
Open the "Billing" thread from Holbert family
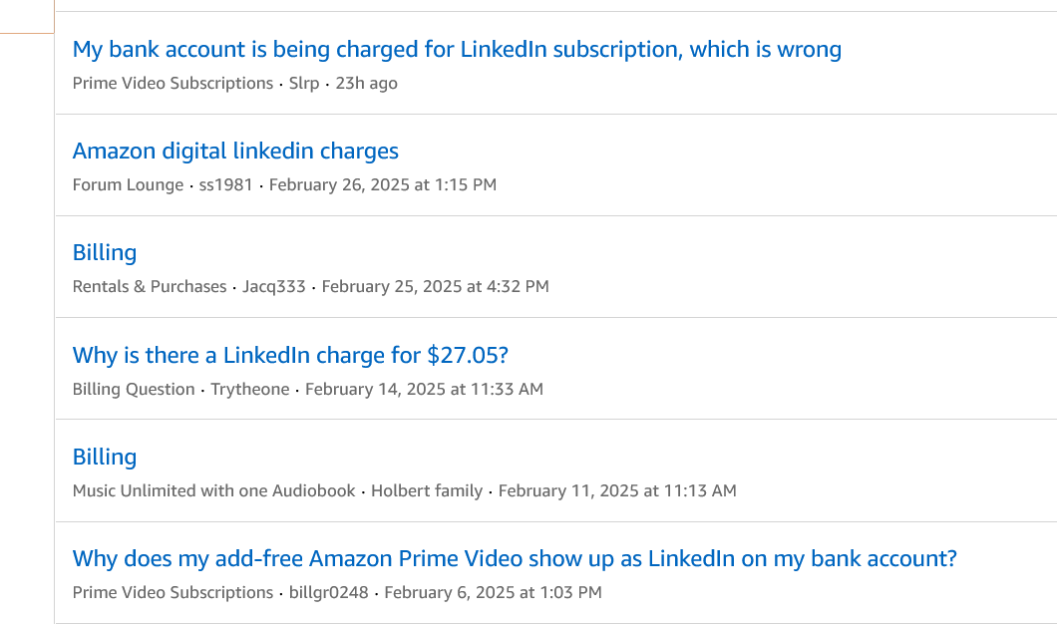[x=104, y=457]
